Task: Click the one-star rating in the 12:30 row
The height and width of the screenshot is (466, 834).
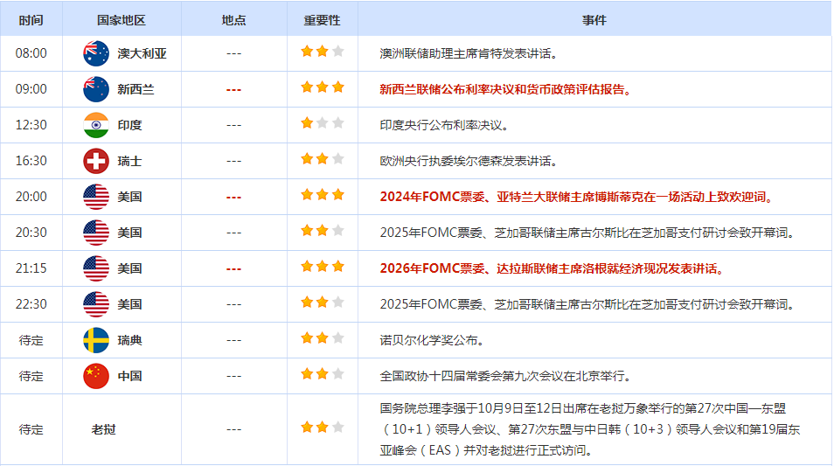Action: pos(323,123)
